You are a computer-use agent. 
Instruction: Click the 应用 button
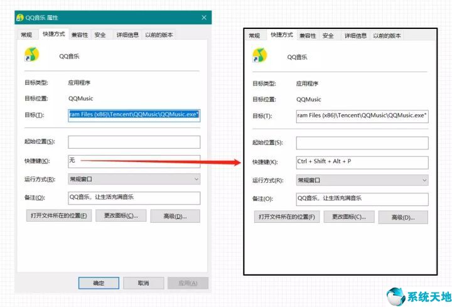click(188, 283)
